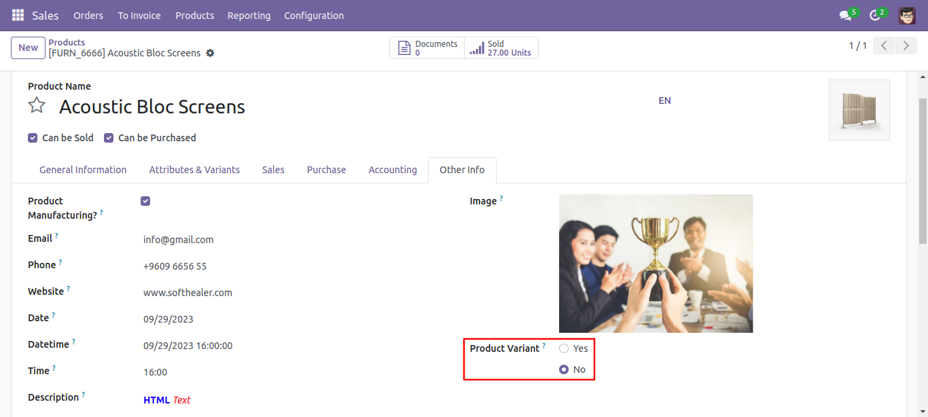928x417 pixels.
Task: Select No for Product Variant
Action: point(564,369)
